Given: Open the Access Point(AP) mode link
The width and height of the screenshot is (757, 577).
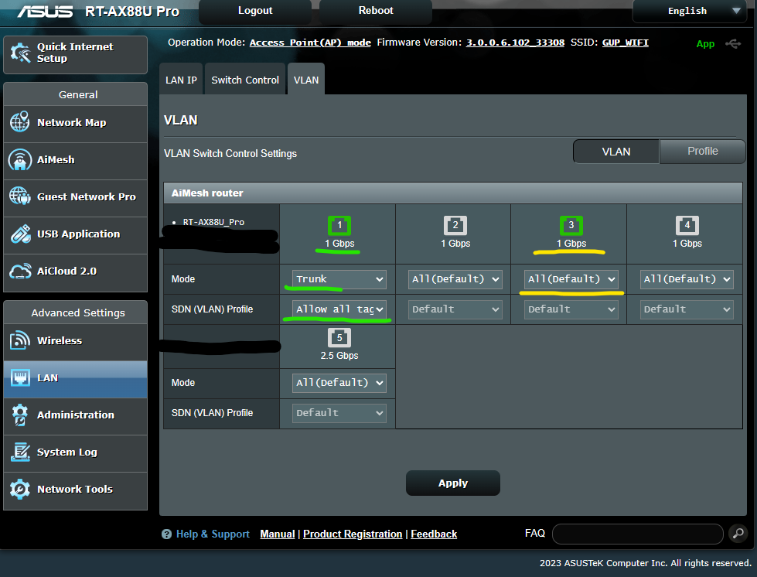Looking at the screenshot, I should point(310,43).
